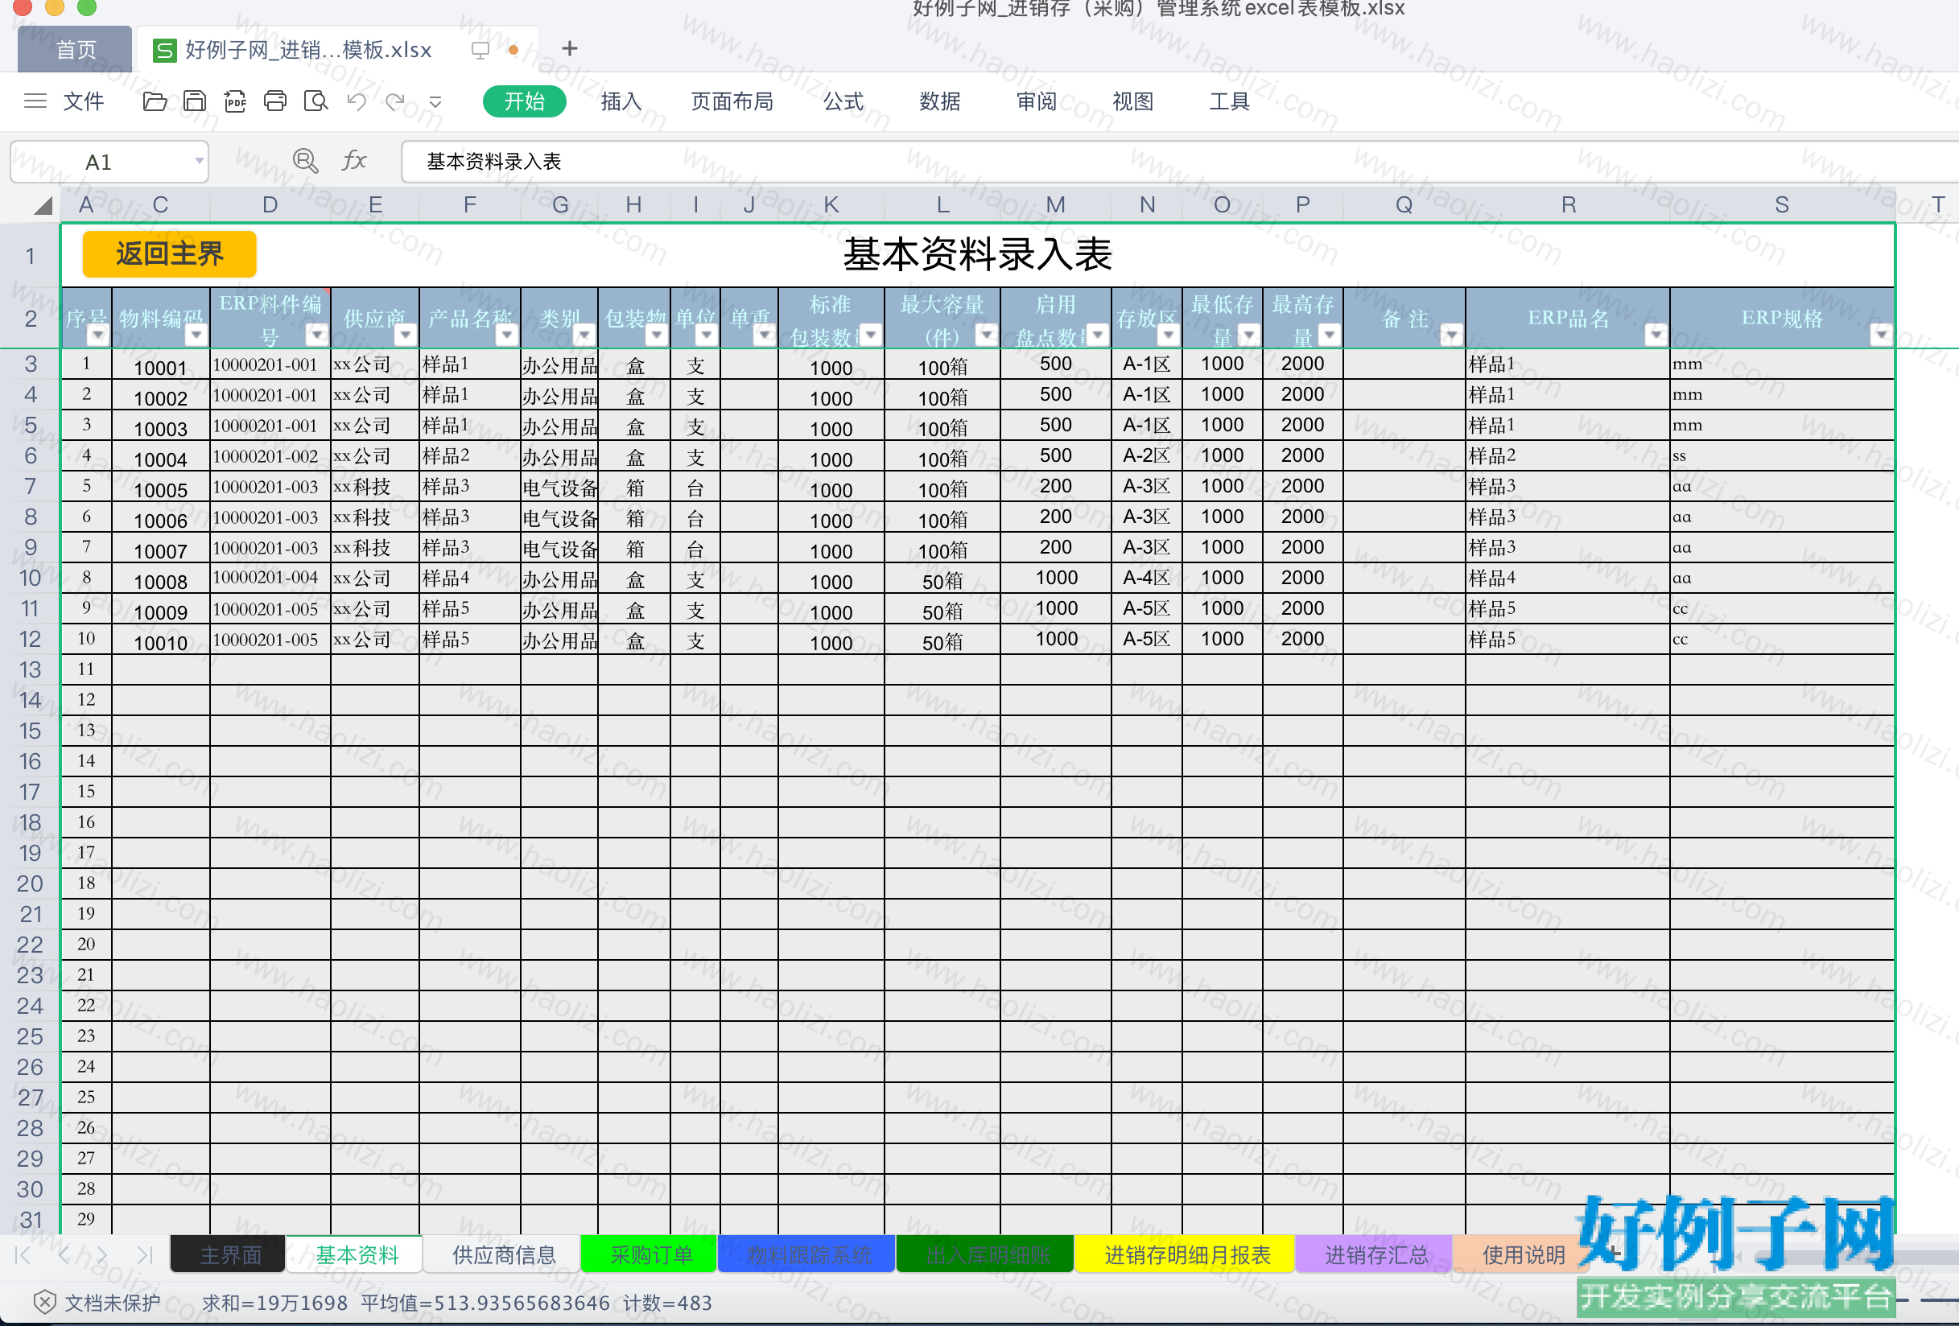
Task: Open filter dropdown for 类别 column
Action: pyautogui.click(x=584, y=336)
